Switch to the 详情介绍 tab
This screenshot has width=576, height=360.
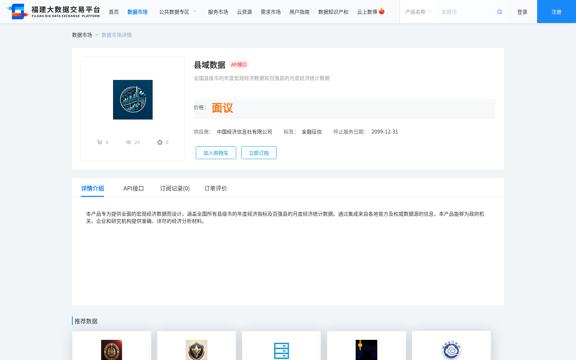click(x=93, y=188)
